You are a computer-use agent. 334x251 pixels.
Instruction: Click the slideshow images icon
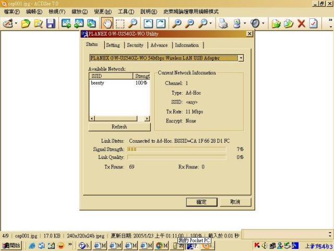pos(92,23)
